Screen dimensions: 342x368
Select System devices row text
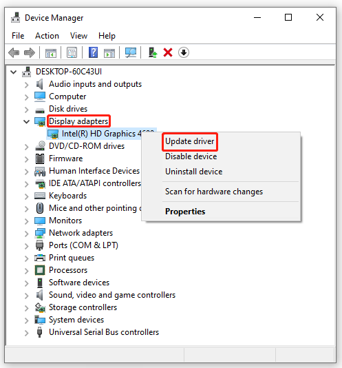[x=76, y=320]
